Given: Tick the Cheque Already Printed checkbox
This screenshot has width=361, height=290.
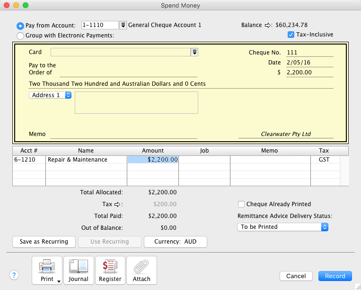Looking at the screenshot, I should (x=241, y=204).
